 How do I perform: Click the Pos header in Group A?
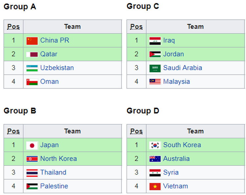coord(13,27)
